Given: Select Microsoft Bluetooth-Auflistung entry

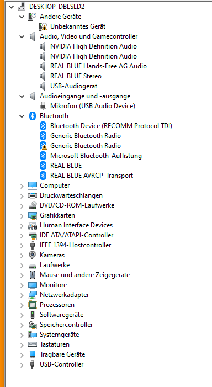Looking at the screenshot, I should click(96, 156).
